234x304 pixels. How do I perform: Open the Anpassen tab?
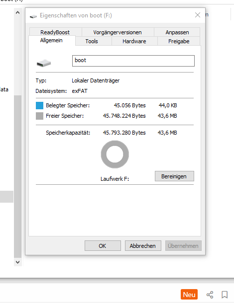click(177, 32)
